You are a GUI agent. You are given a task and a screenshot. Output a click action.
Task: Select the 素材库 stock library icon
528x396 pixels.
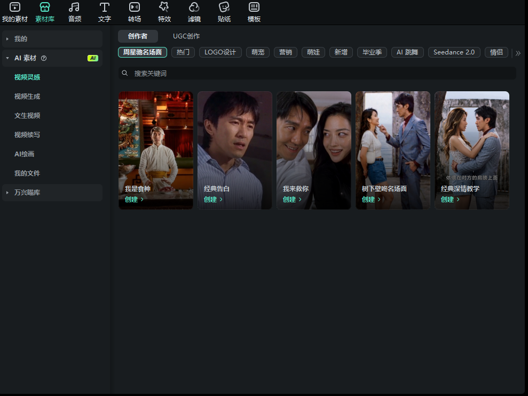coord(45,7)
